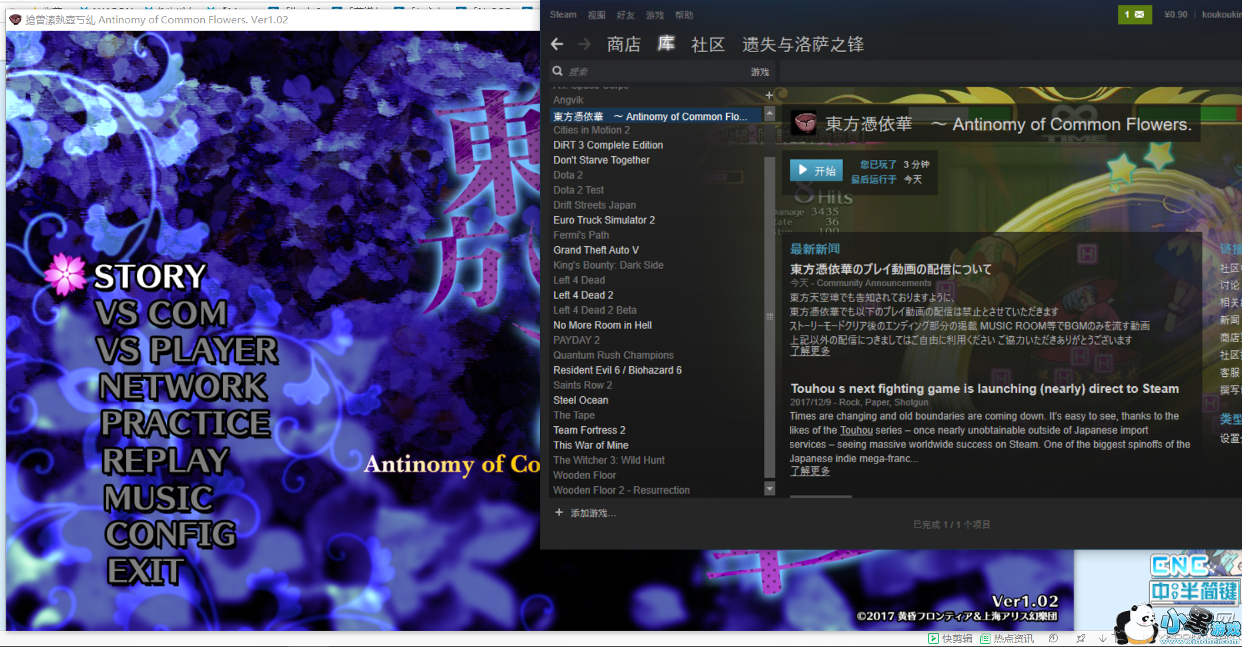Select Dota 2 Test in library
This screenshot has height=647, width=1242.
click(579, 190)
